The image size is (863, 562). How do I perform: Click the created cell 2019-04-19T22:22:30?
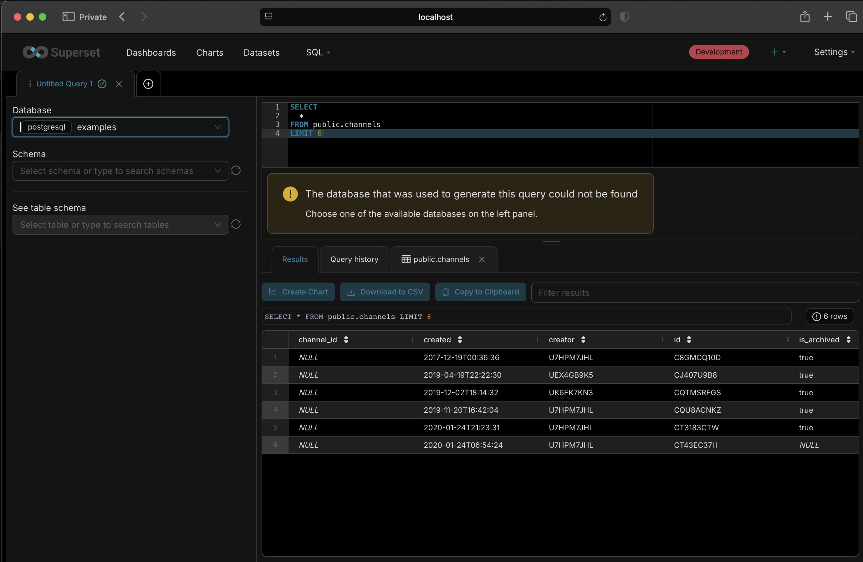click(x=463, y=375)
